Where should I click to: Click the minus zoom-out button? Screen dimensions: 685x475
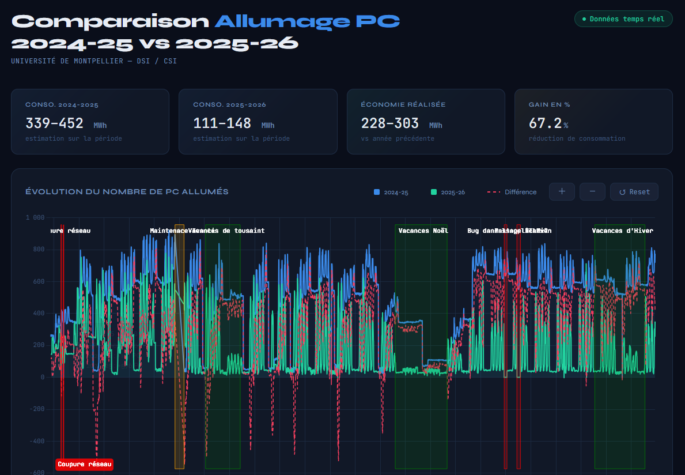point(592,192)
